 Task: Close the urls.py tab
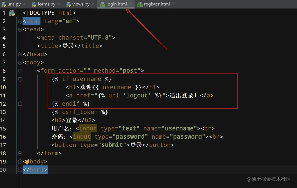[x=24, y=4]
